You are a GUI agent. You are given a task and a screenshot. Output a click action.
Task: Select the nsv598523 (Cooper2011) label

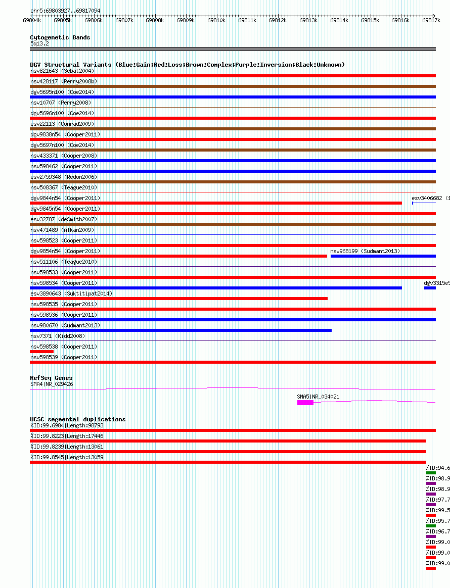pyautogui.click(x=64, y=241)
